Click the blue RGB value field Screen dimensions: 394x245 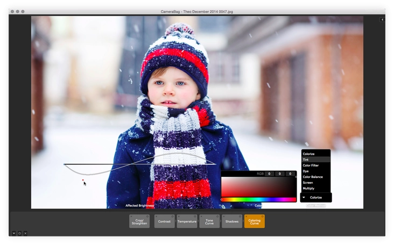click(290, 174)
